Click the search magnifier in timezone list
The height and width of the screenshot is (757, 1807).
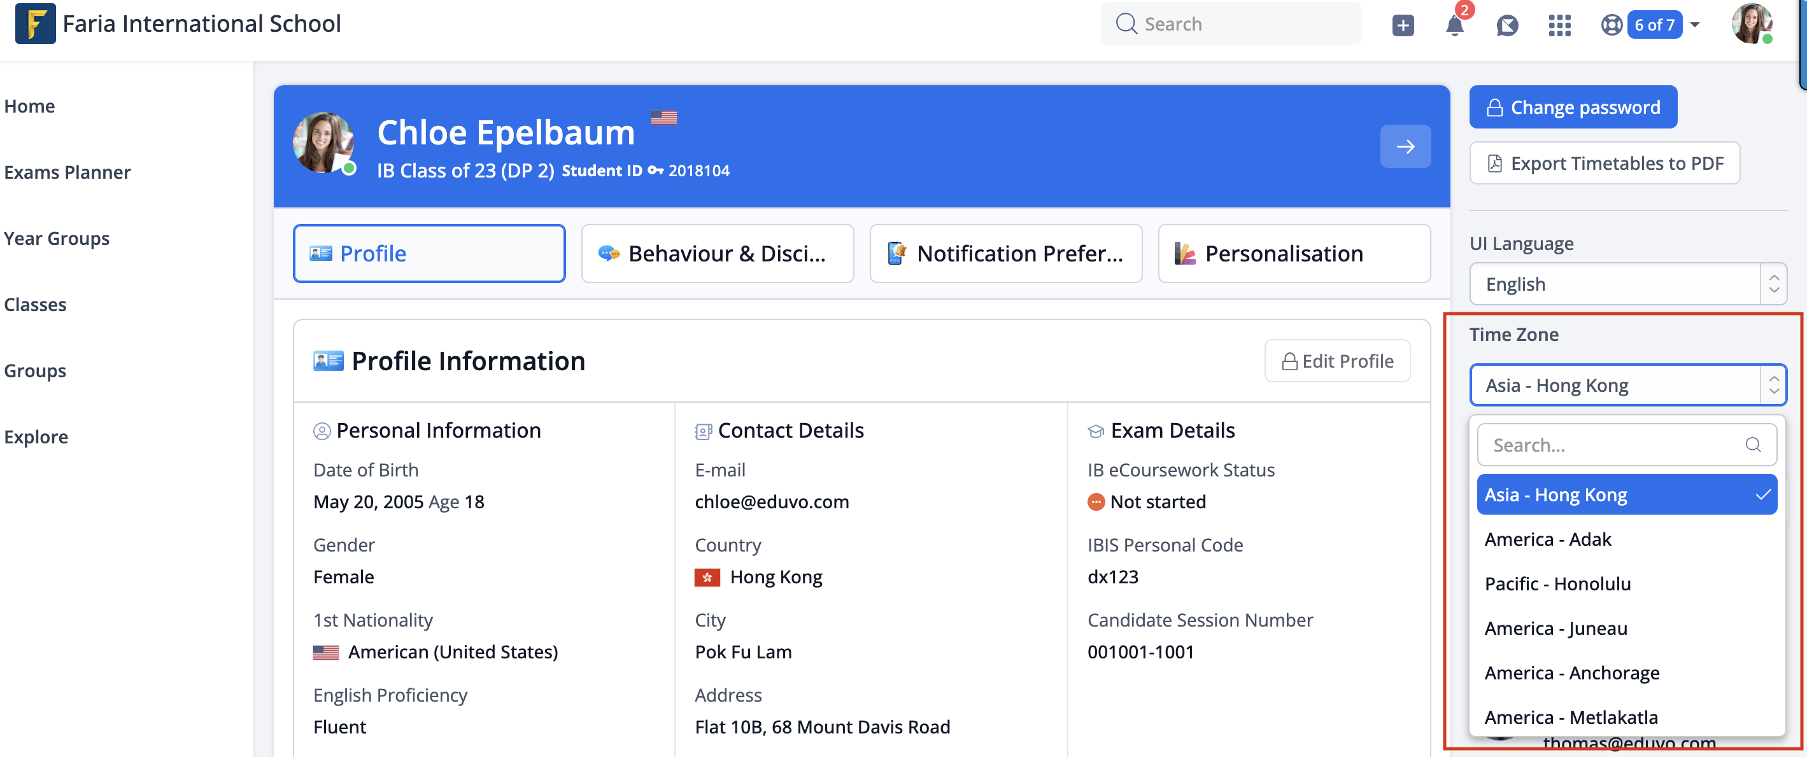tap(1752, 445)
